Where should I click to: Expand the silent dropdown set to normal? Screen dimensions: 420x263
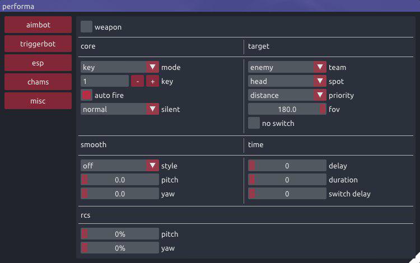(120, 109)
